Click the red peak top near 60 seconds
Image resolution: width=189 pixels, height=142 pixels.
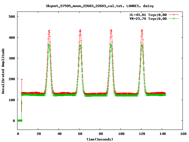click(x=80, y=30)
